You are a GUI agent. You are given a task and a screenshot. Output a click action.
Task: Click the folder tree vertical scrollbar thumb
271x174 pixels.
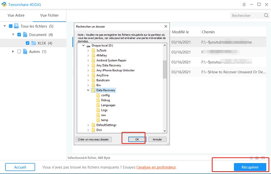point(165,69)
